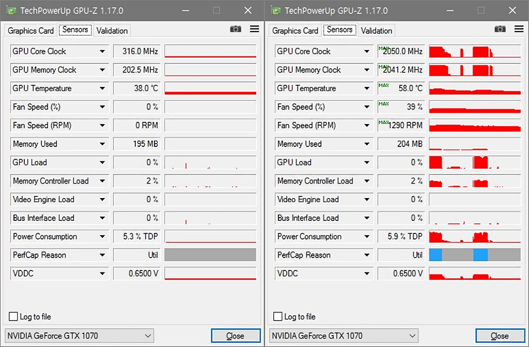Click Power Consumption graph in right window
The width and height of the screenshot is (529, 347).
click(x=475, y=236)
